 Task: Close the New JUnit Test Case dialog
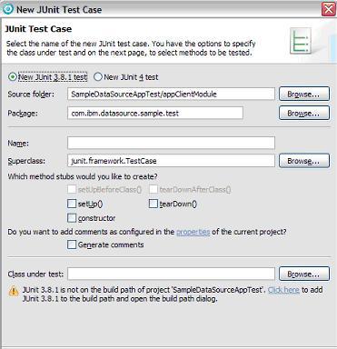click(x=329, y=9)
